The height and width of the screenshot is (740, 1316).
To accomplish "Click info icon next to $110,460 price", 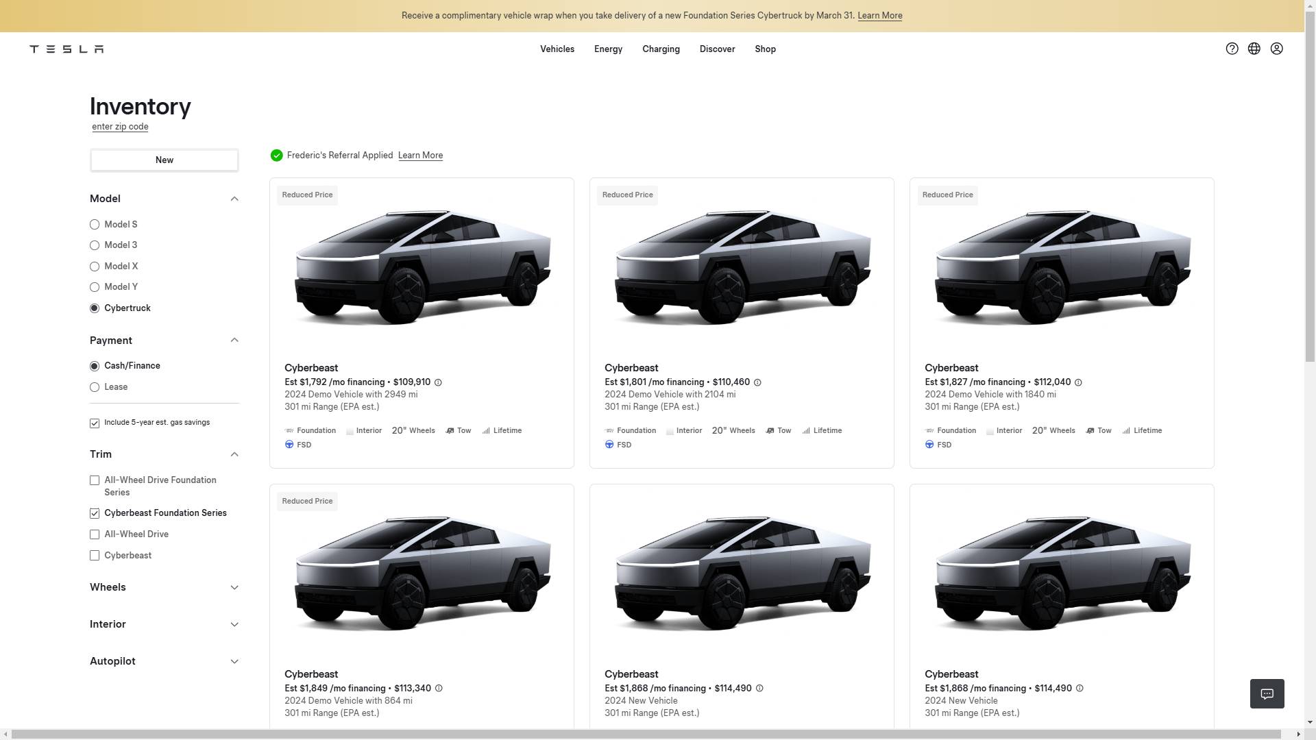I will coord(757,382).
